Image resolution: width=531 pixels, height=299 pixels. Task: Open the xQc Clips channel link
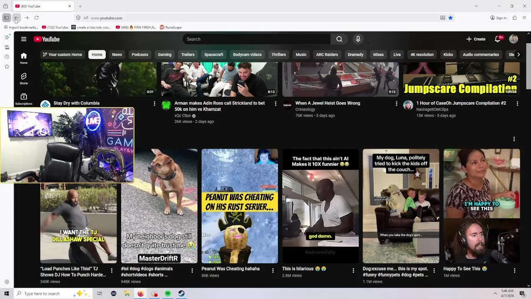[183, 116]
